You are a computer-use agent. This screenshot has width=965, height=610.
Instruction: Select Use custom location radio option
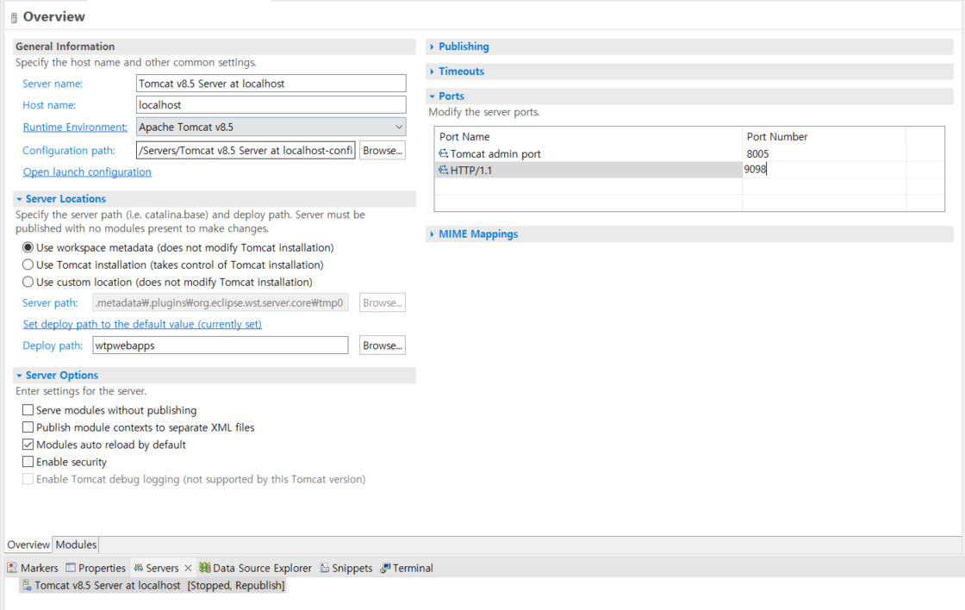(x=28, y=282)
